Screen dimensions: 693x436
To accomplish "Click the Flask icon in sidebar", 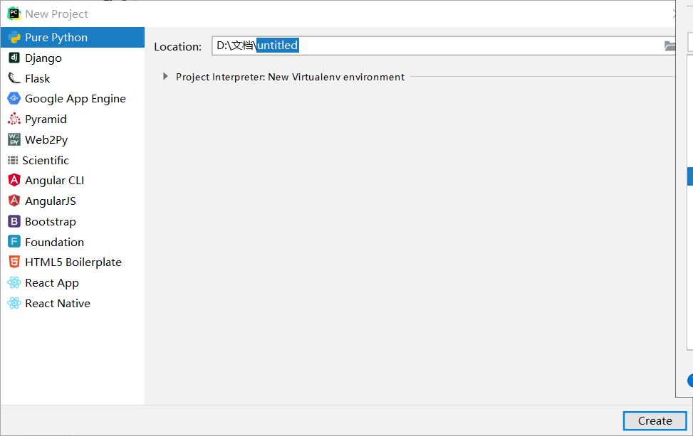I will [x=14, y=78].
